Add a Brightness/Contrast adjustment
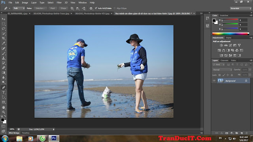Image resolution: width=253 pixels, height=142 pixels. pyautogui.click(x=221, y=45)
